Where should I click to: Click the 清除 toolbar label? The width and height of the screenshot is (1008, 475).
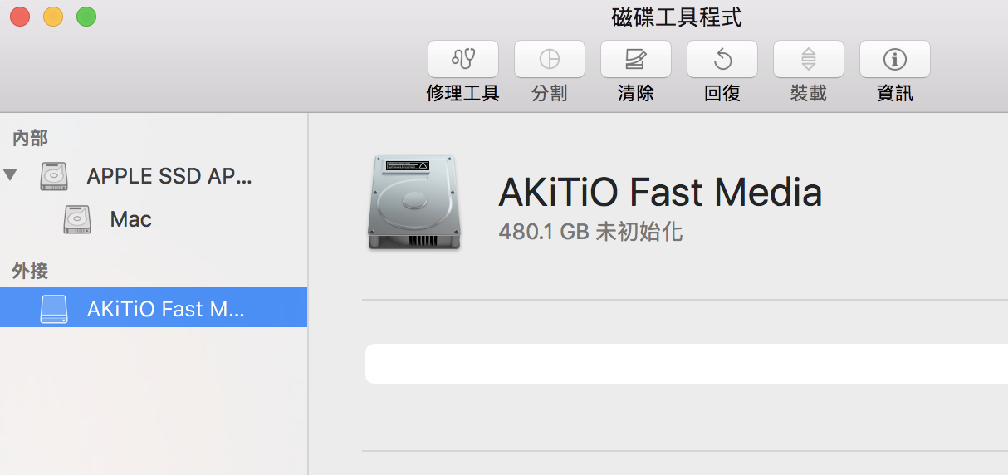(x=635, y=93)
